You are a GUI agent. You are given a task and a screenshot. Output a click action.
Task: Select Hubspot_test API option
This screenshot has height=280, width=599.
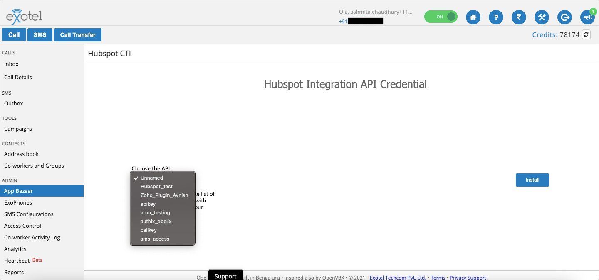(x=163, y=187)
